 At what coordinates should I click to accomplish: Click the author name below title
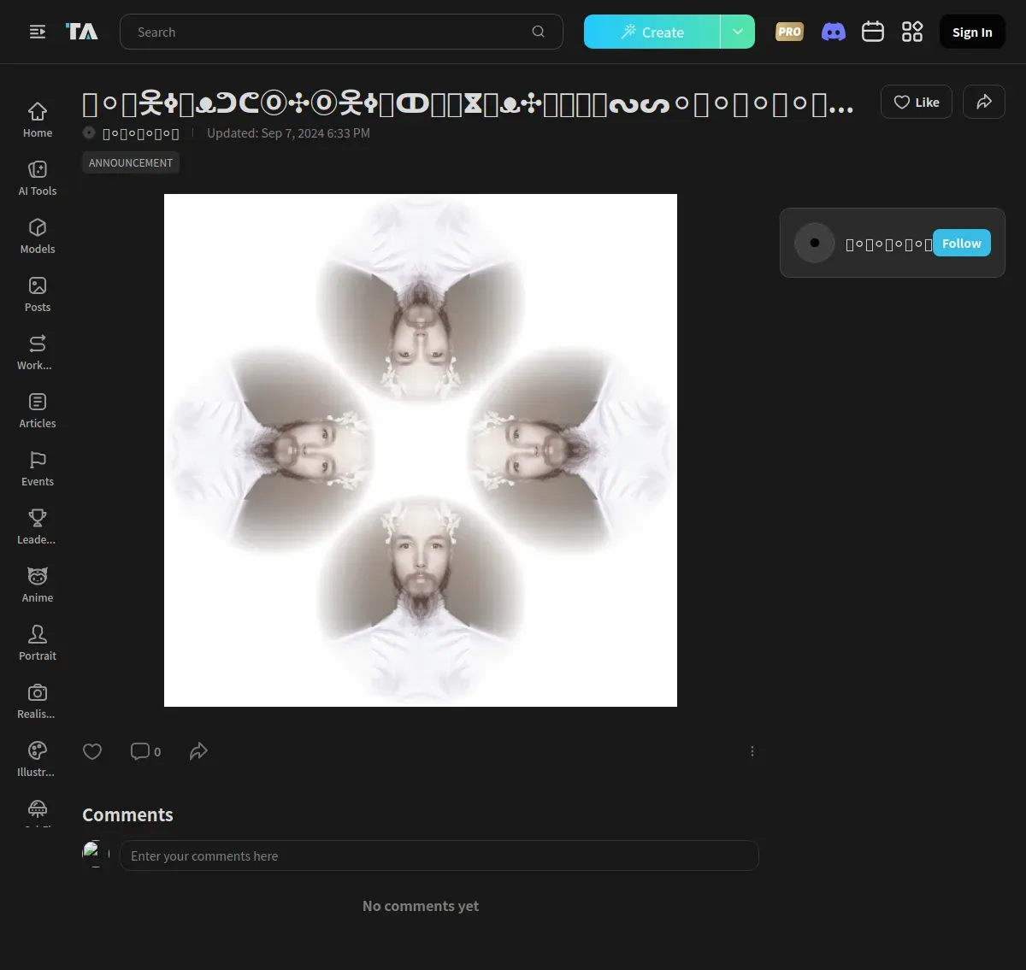click(141, 133)
